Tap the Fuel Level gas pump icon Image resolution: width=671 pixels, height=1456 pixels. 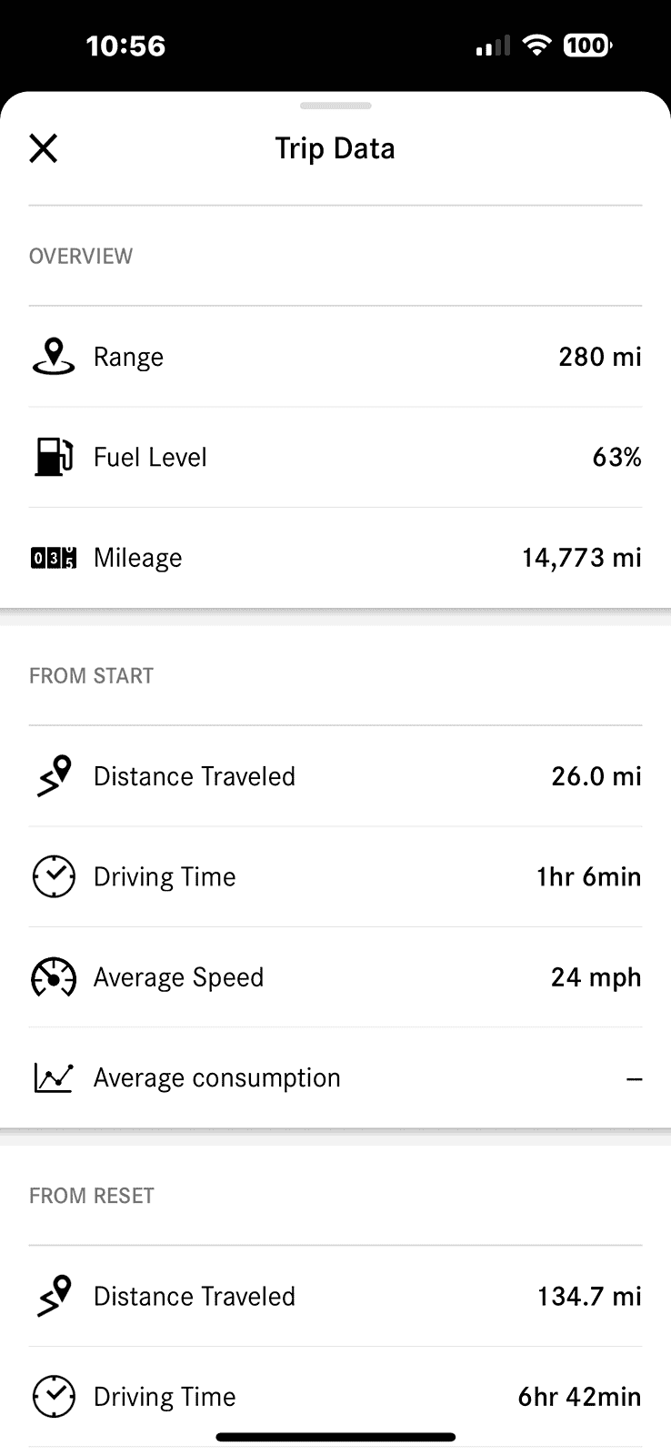[54, 457]
